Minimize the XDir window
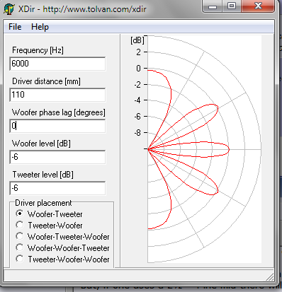The image size is (282, 292). (x=213, y=6)
